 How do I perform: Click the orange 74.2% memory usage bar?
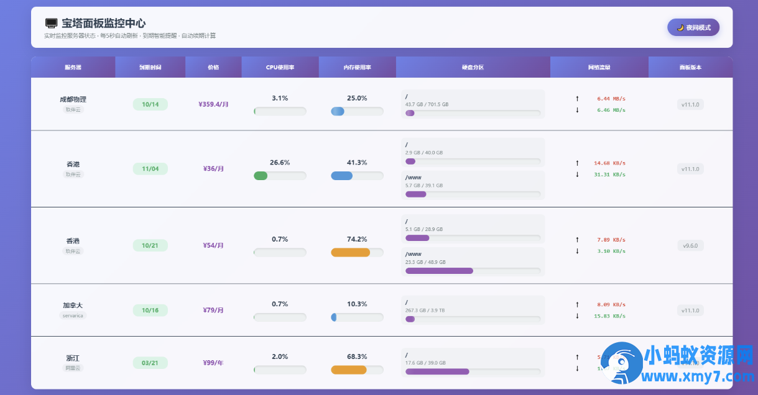(350, 252)
